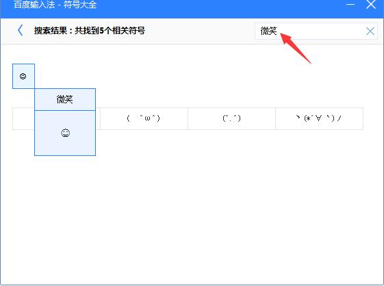Close the 百度输入法 符号大全 window

(371, 4)
